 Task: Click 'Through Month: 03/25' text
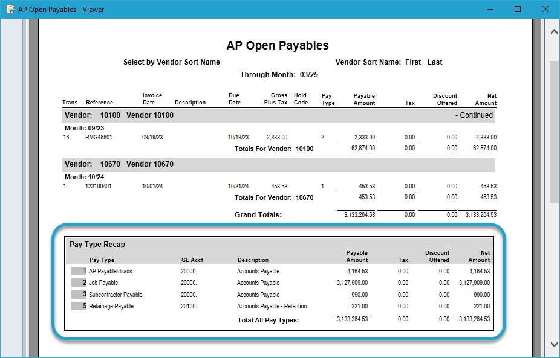[279, 75]
